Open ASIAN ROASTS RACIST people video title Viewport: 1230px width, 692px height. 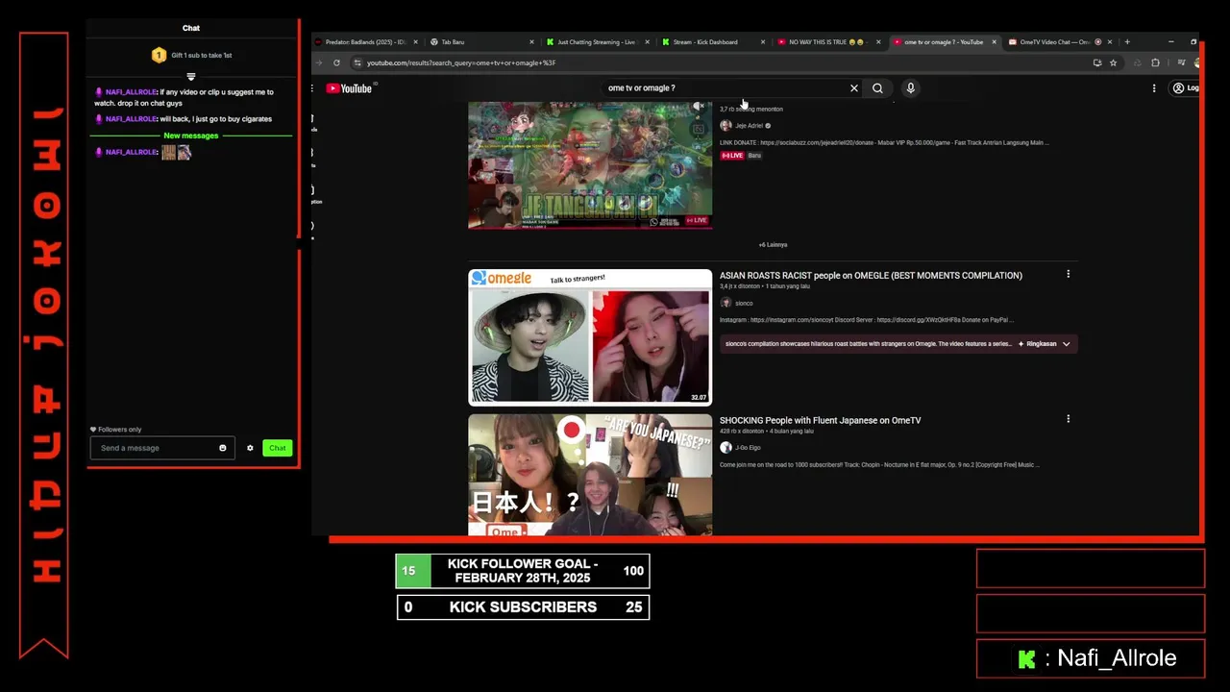pyautogui.click(x=871, y=276)
